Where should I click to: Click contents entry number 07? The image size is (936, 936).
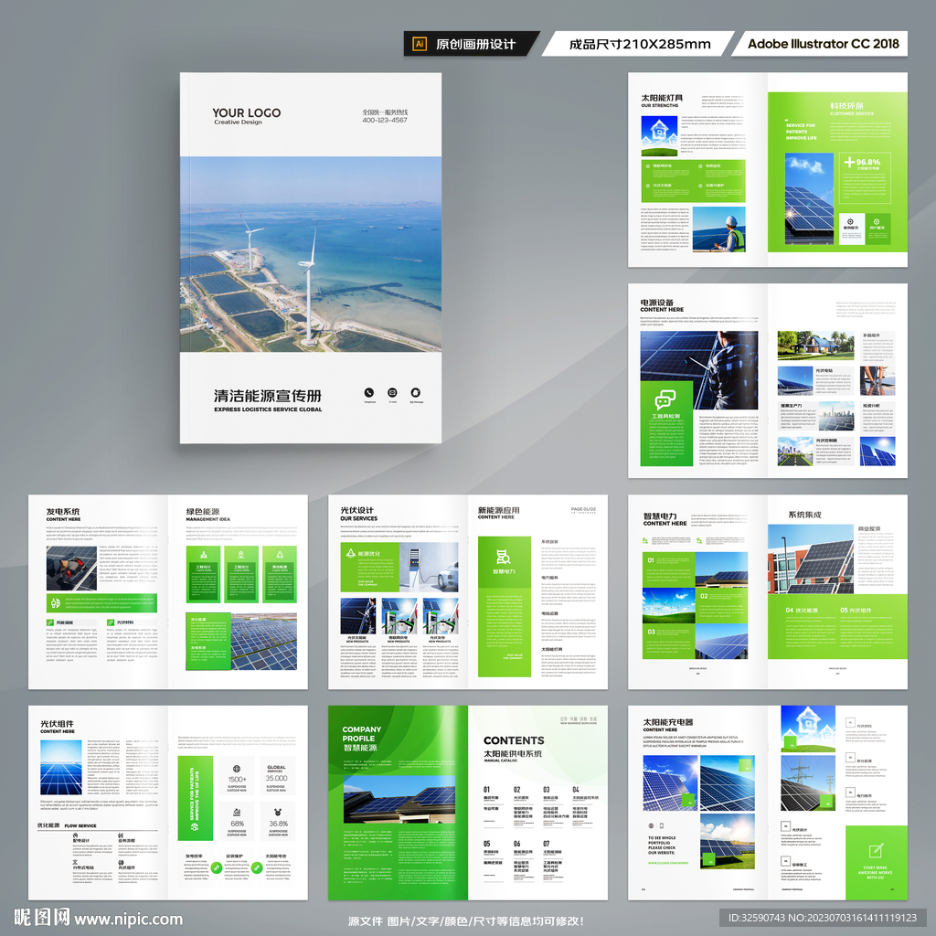pyautogui.click(x=547, y=844)
